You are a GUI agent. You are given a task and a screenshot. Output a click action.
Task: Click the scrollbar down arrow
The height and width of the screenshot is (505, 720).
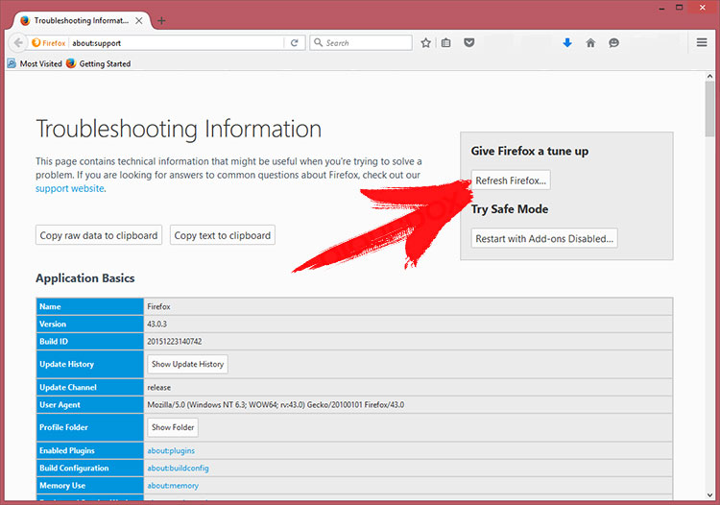[x=709, y=495]
